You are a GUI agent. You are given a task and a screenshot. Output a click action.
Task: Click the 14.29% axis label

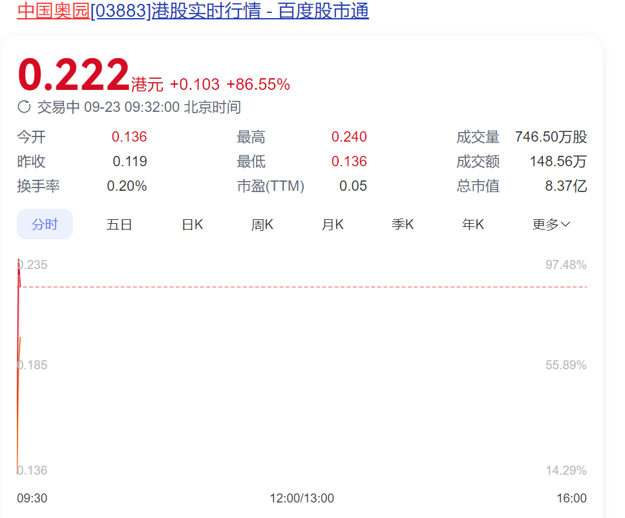click(x=566, y=471)
